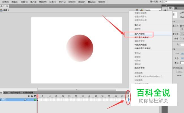Open the 控制(O) menu

pos(72,2)
